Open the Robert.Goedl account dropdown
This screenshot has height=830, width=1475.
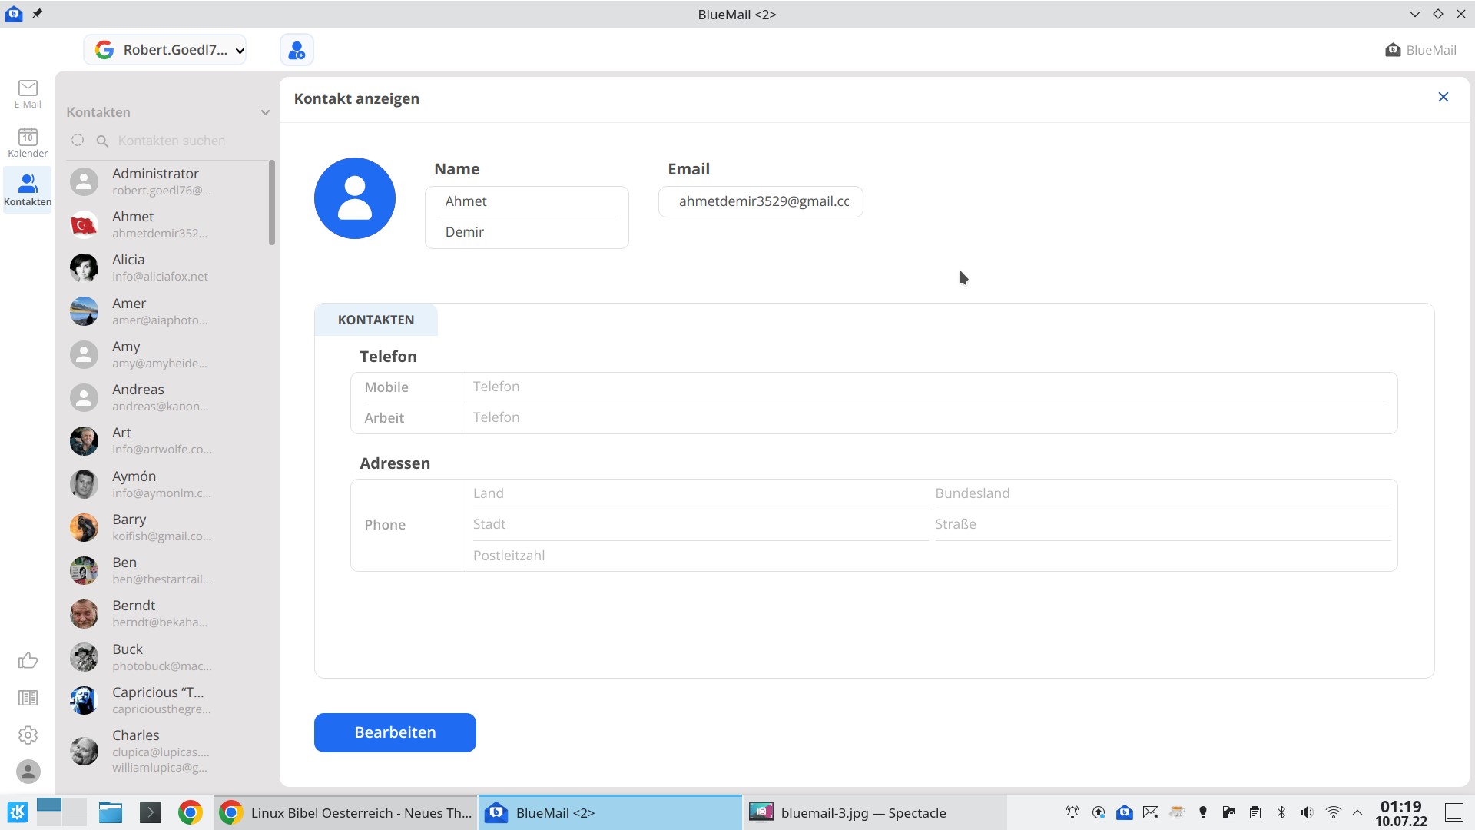point(165,50)
